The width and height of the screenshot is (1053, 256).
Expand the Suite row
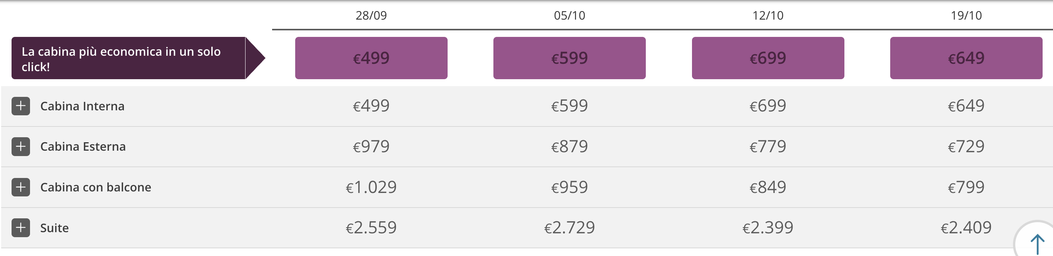[21, 228]
